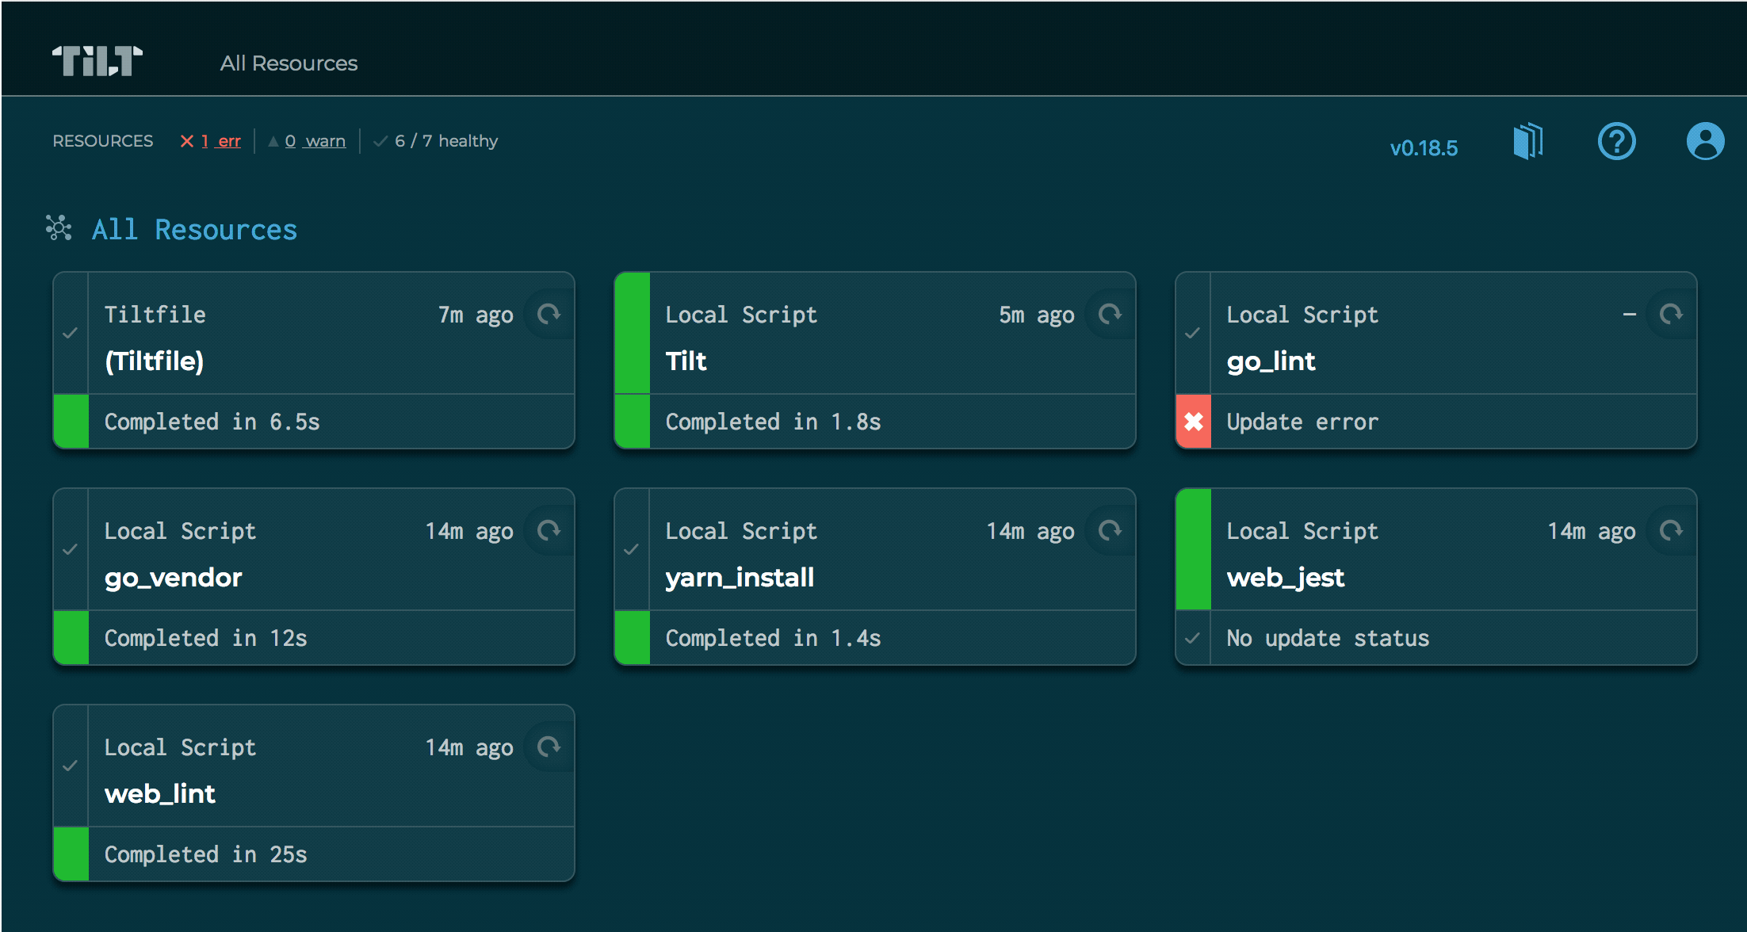Click 'No update status' on web_jest
This screenshot has height=932, width=1747.
click(1328, 638)
